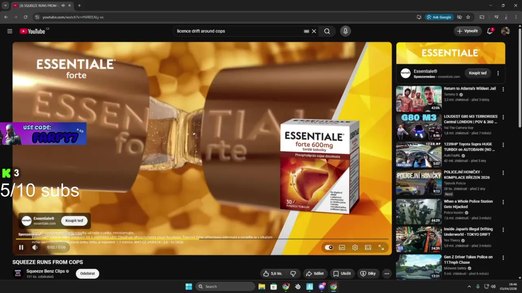Save the video with Uložit
This screenshot has height=293, width=522.
tap(342, 273)
